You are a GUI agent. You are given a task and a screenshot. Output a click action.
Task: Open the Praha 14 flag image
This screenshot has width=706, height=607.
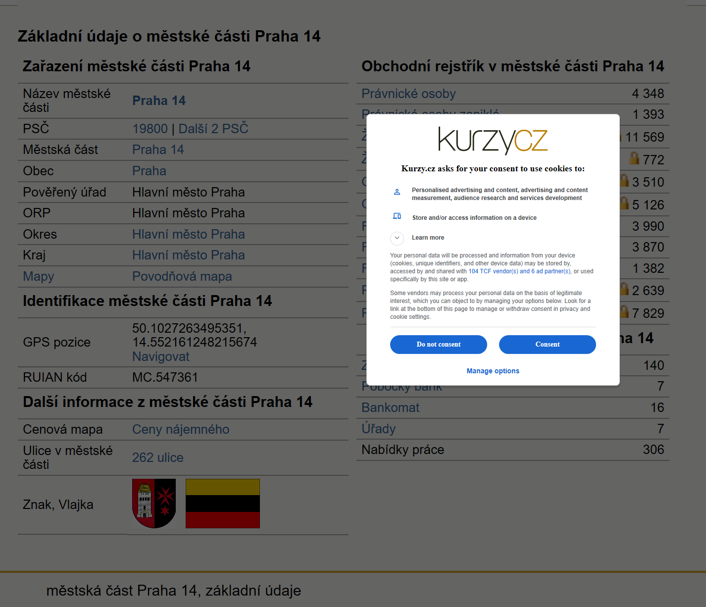(x=223, y=504)
